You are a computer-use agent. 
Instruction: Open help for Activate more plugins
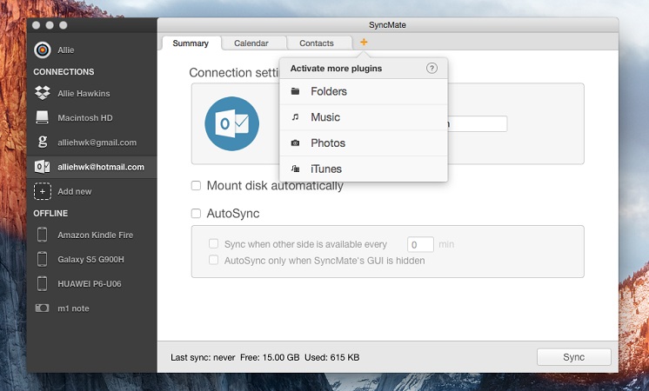[x=432, y=68]
